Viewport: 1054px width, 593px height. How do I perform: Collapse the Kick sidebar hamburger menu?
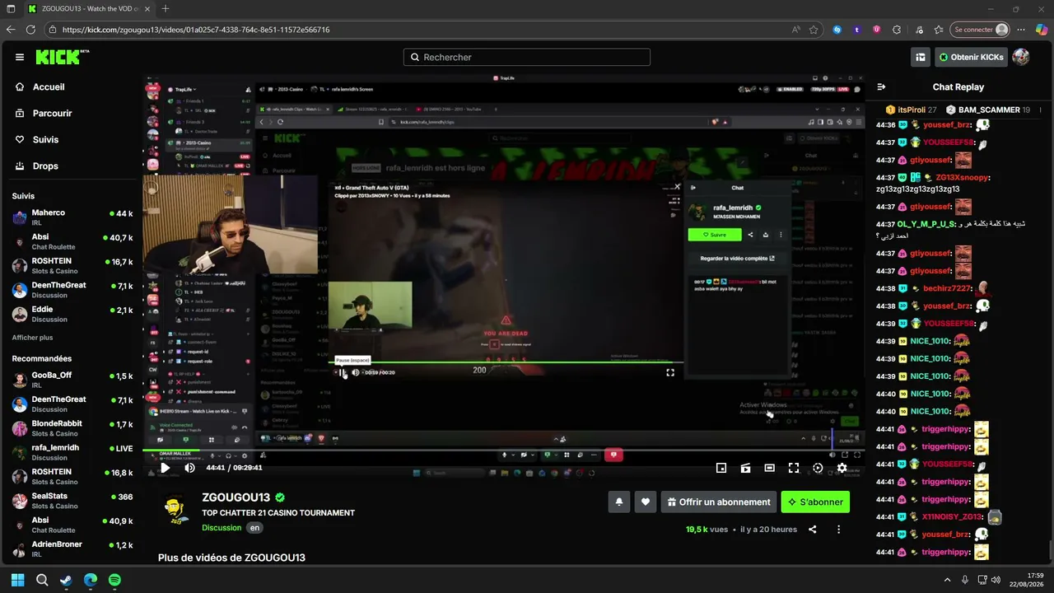click(x=20, y=57)
